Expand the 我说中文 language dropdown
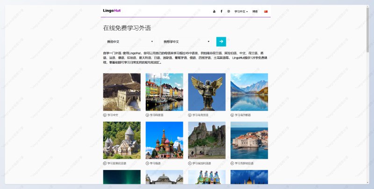 click(129, 41)
